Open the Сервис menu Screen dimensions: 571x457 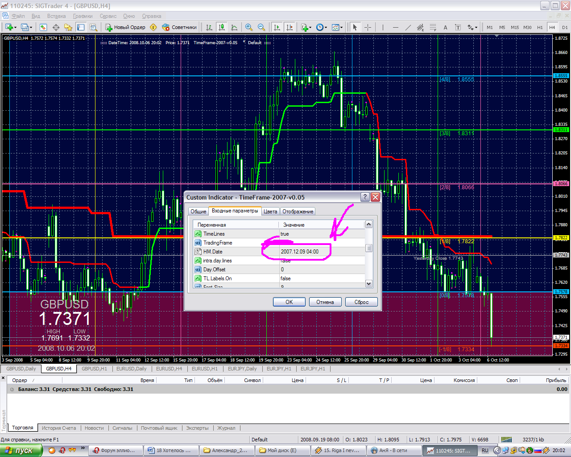[108, 16]
